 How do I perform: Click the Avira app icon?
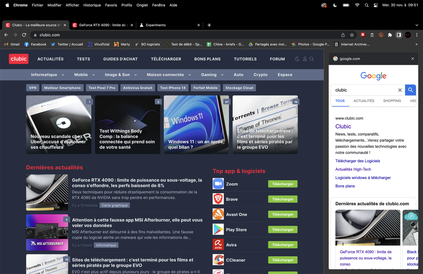point(218,244)
